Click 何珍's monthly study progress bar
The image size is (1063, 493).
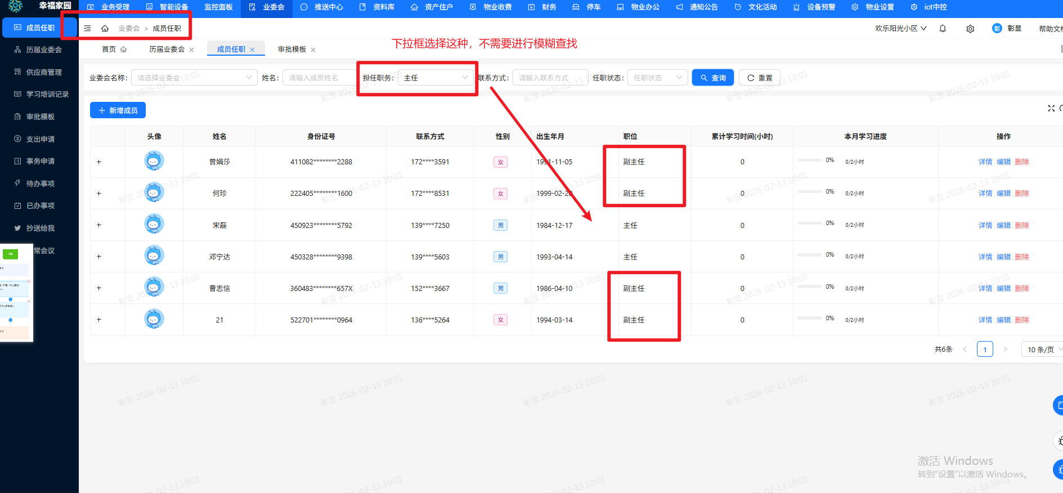[x=809, y=192]
